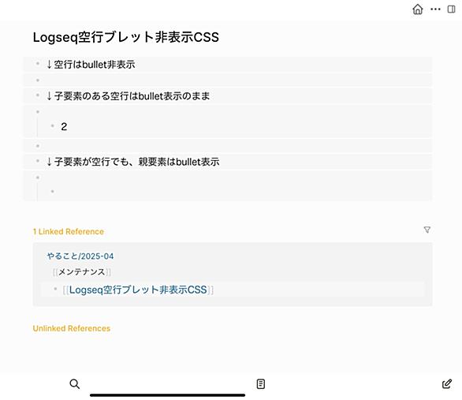The width and height of the screenshot is (462, 400).
Task: Collapse last empty parent block bullet
Action: 38,178
